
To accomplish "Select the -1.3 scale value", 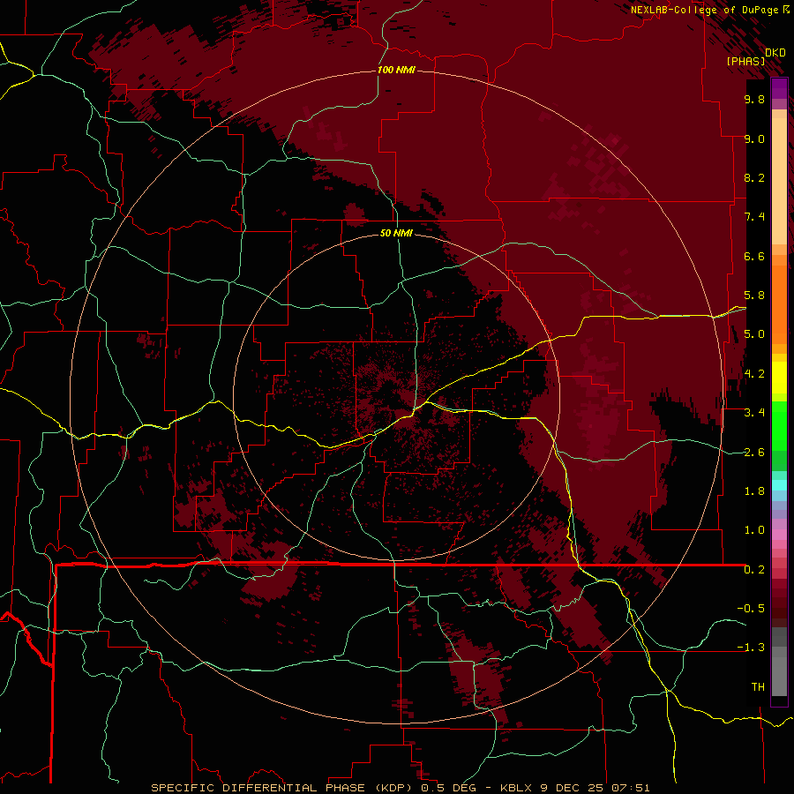I will [x=751, y=648].
